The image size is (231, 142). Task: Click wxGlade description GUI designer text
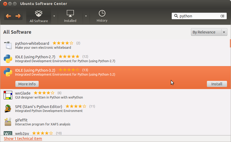(49, 97)
